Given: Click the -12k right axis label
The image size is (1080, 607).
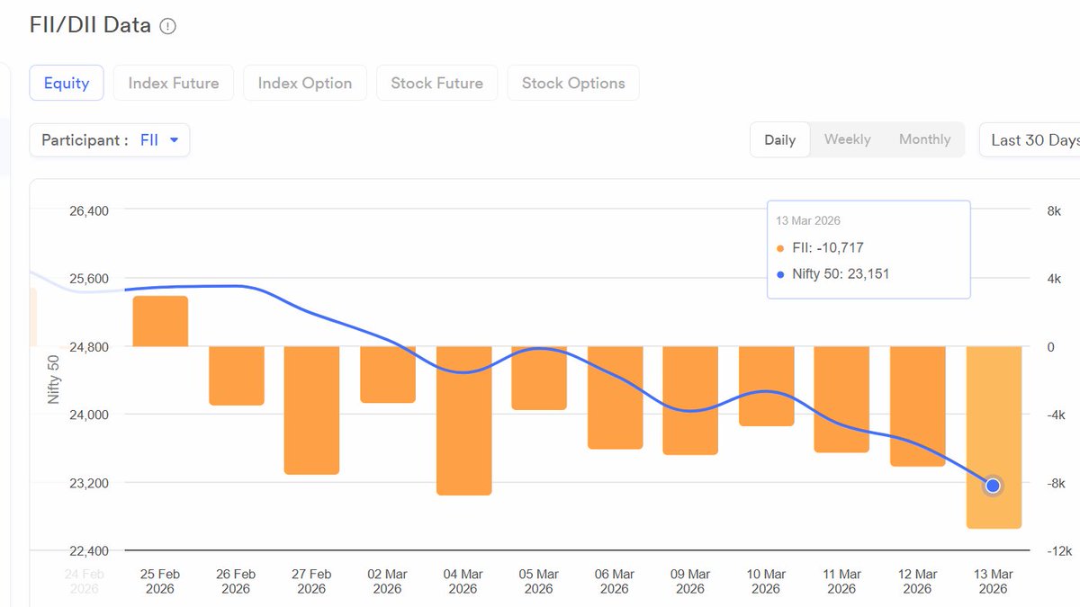Looking at the screenshot, I should [1058, 550].
